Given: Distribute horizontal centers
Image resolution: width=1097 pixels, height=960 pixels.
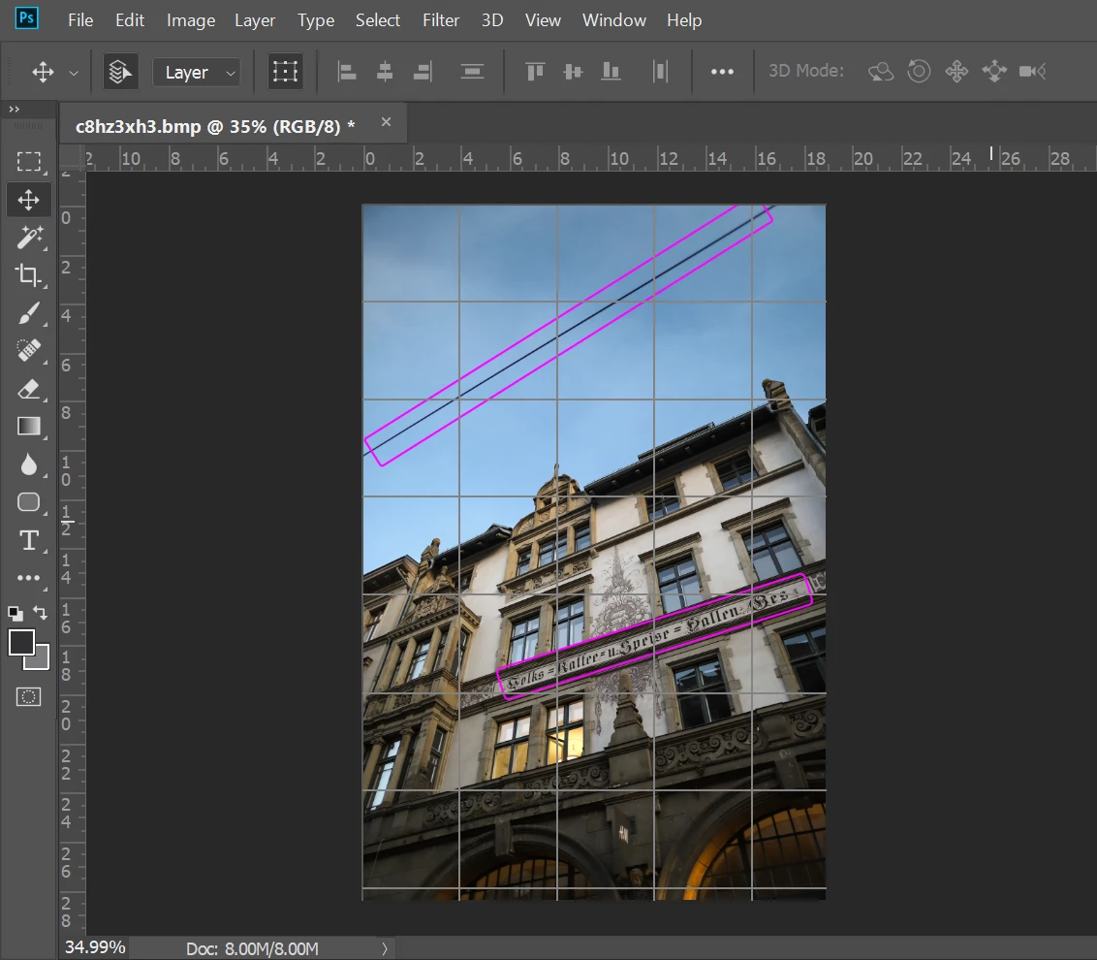Looking at the screenshot, I should [x=661, y=72].
